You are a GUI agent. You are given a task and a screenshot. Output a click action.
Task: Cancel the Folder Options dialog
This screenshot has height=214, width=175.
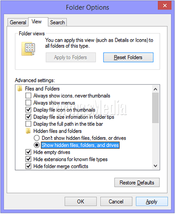pos(116,201)
